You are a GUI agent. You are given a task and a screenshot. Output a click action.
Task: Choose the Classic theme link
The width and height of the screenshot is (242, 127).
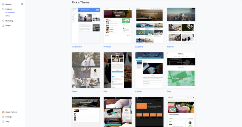pyautogui.click(x=138, y=91)
